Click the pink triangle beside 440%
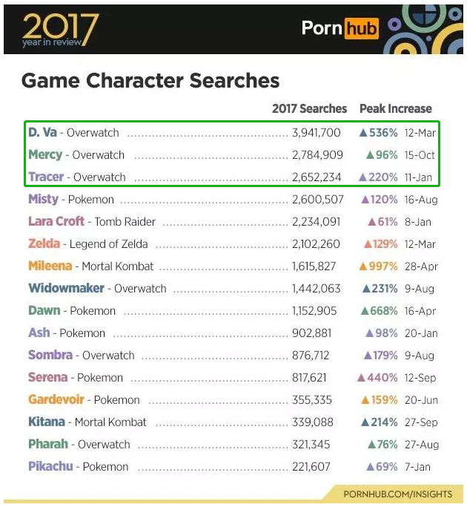The width and height of the screenshot is (467, 507). [361, 377]
